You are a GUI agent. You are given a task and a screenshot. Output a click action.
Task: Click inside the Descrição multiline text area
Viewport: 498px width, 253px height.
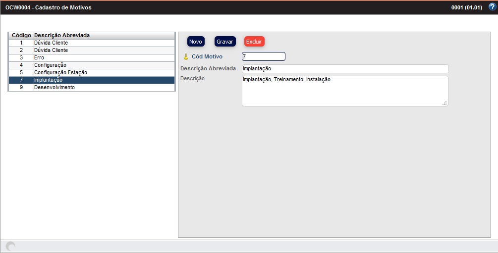pos(345,91)
